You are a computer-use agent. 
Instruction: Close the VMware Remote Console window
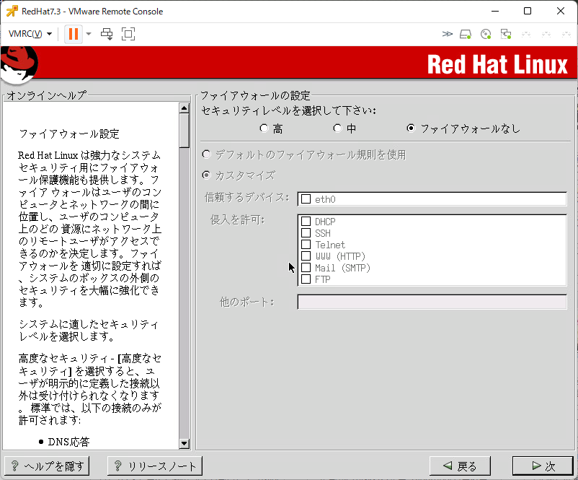tap(561, 11)
